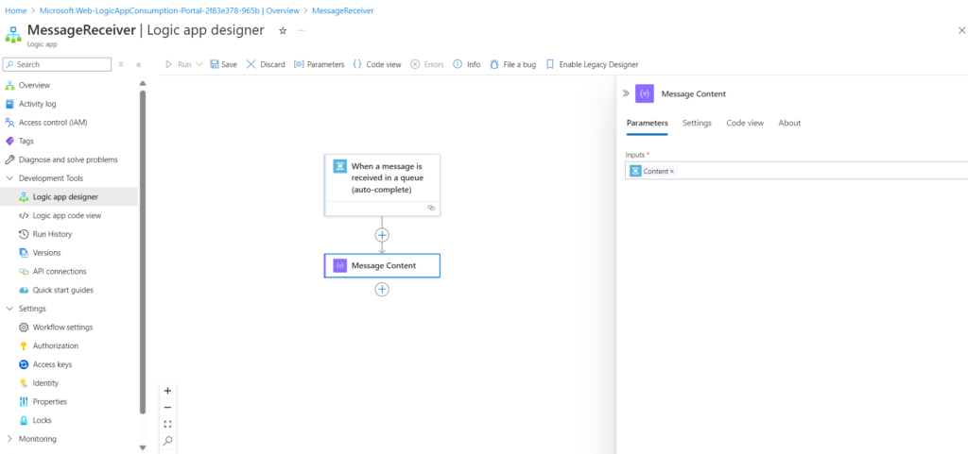Click File a bug

513,64
